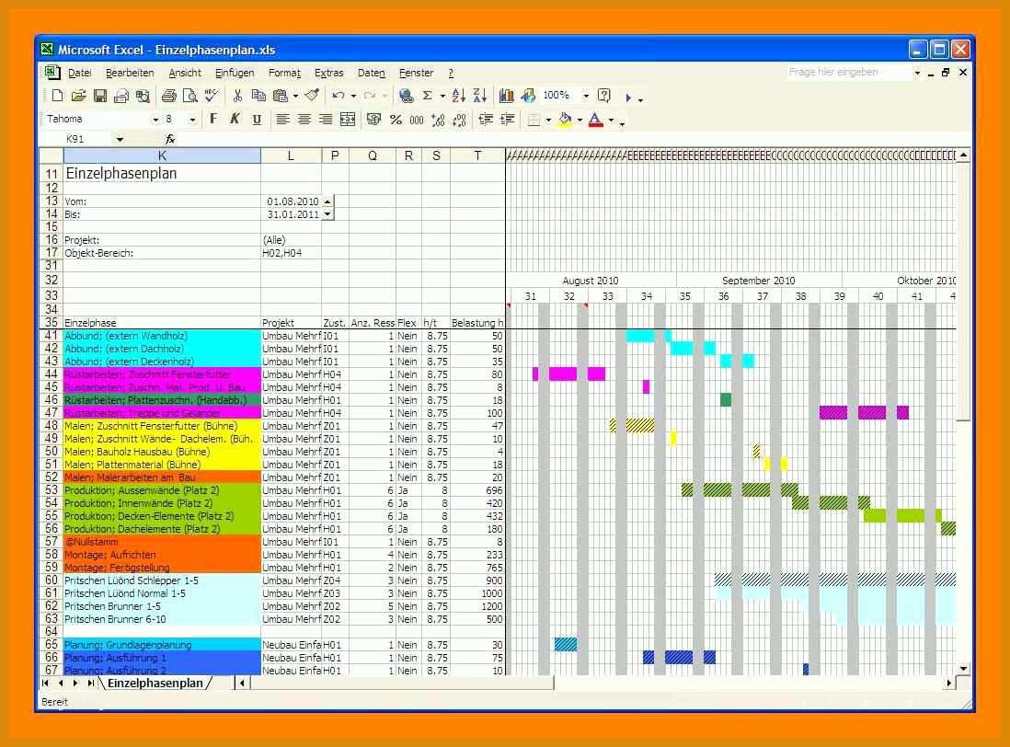This screenshot has width=1010, height=747.
Task: Open the Daten menu
Action: click(x=371, y=73)
